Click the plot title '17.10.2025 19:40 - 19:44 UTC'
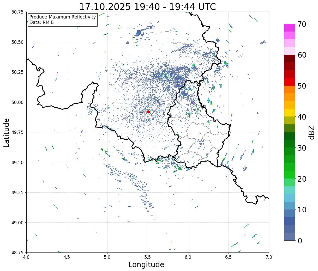Viewport: 318px width, 271px height. click(x=148, y=7)
